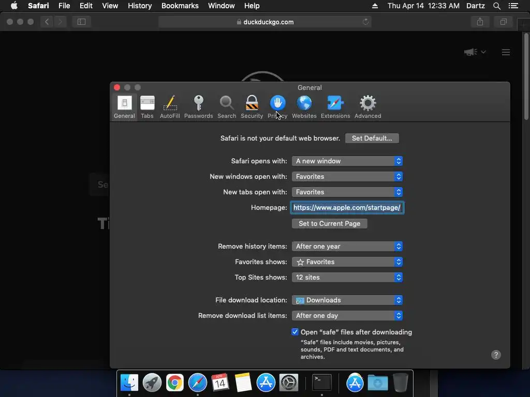Open the Search preferences pane

tap(227, 107)
